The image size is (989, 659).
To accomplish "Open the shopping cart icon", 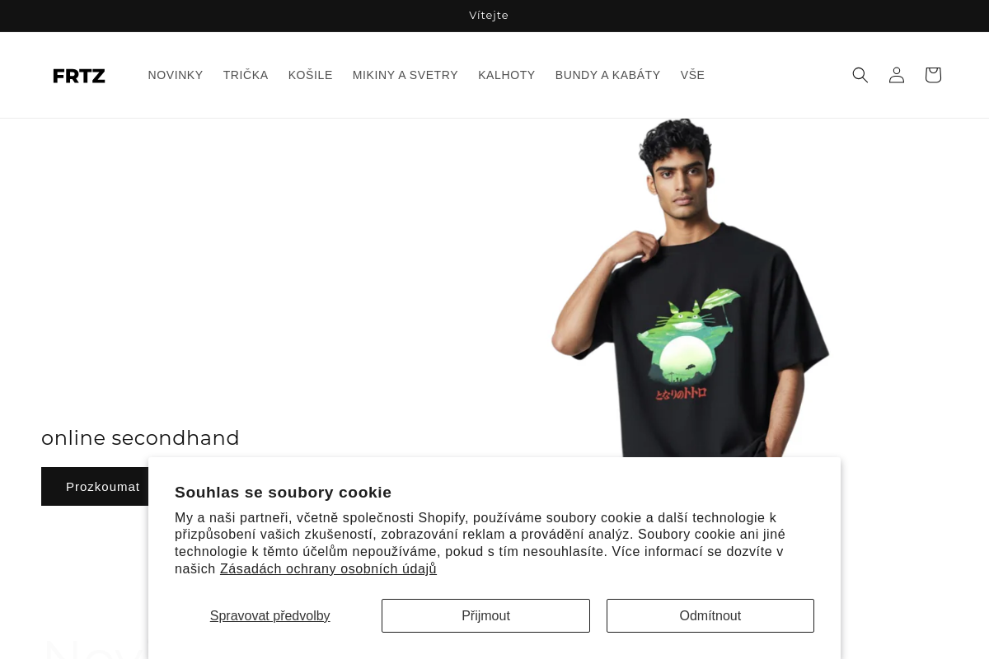I will click(933, 75).
